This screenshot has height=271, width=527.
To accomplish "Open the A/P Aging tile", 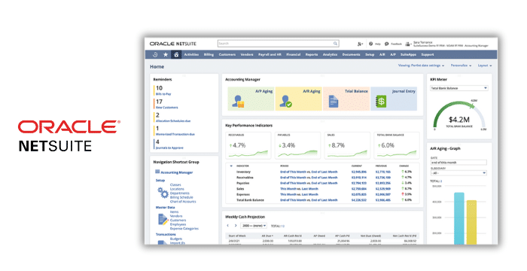I will pyautogui.click(x=251, y=99).
